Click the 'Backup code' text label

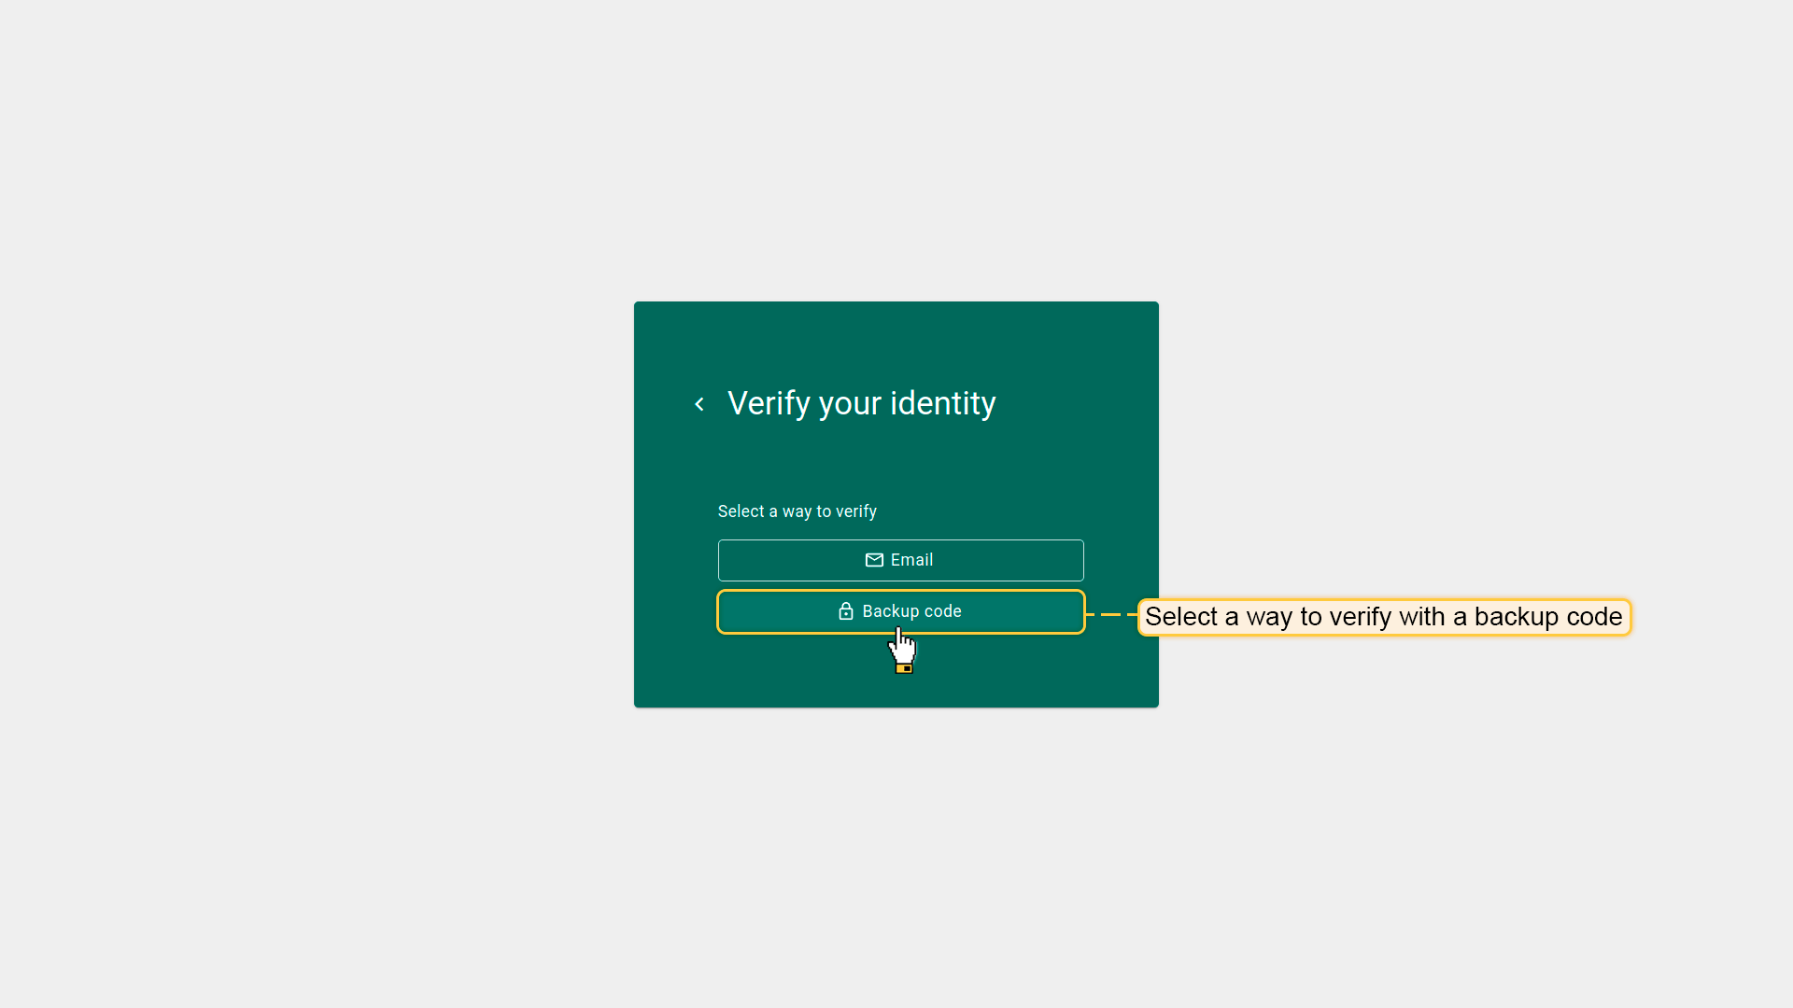pos(911,611)
